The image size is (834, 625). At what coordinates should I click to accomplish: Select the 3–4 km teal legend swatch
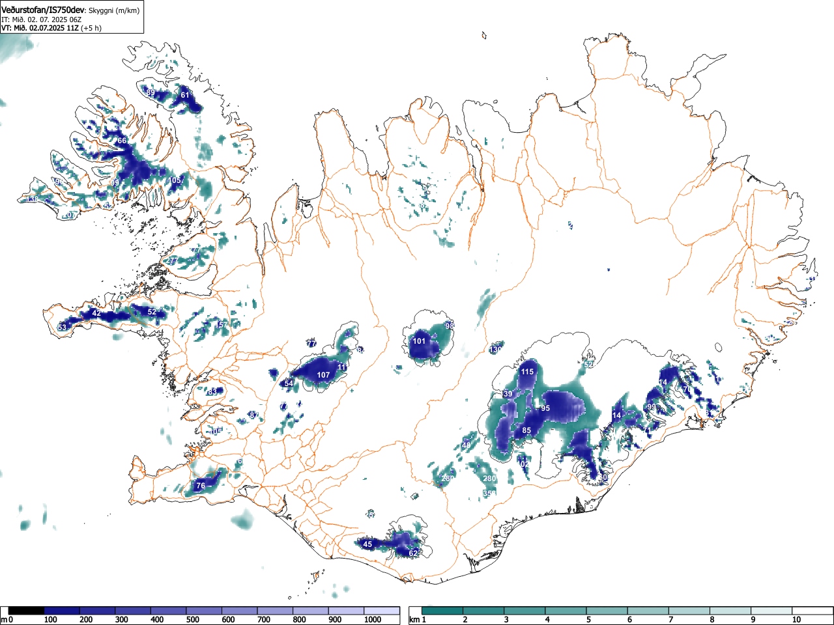525,611
